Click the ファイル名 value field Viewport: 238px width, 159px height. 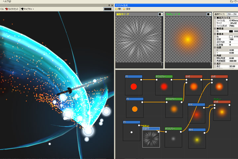coord(233,21)
